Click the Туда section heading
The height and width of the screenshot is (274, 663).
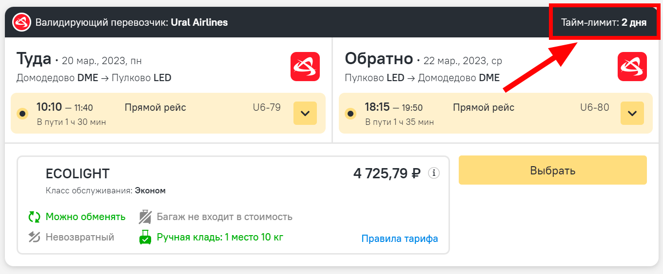pyautogui.click(x=34, y=59)
